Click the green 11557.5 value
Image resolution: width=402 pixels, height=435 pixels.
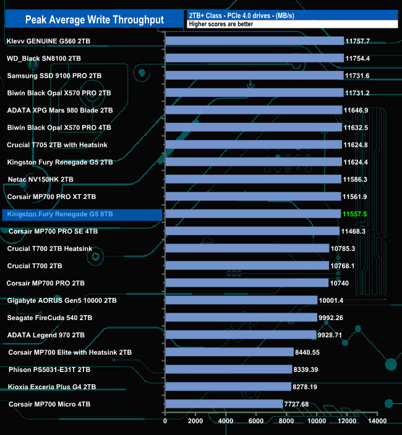(x=354, y=214)
